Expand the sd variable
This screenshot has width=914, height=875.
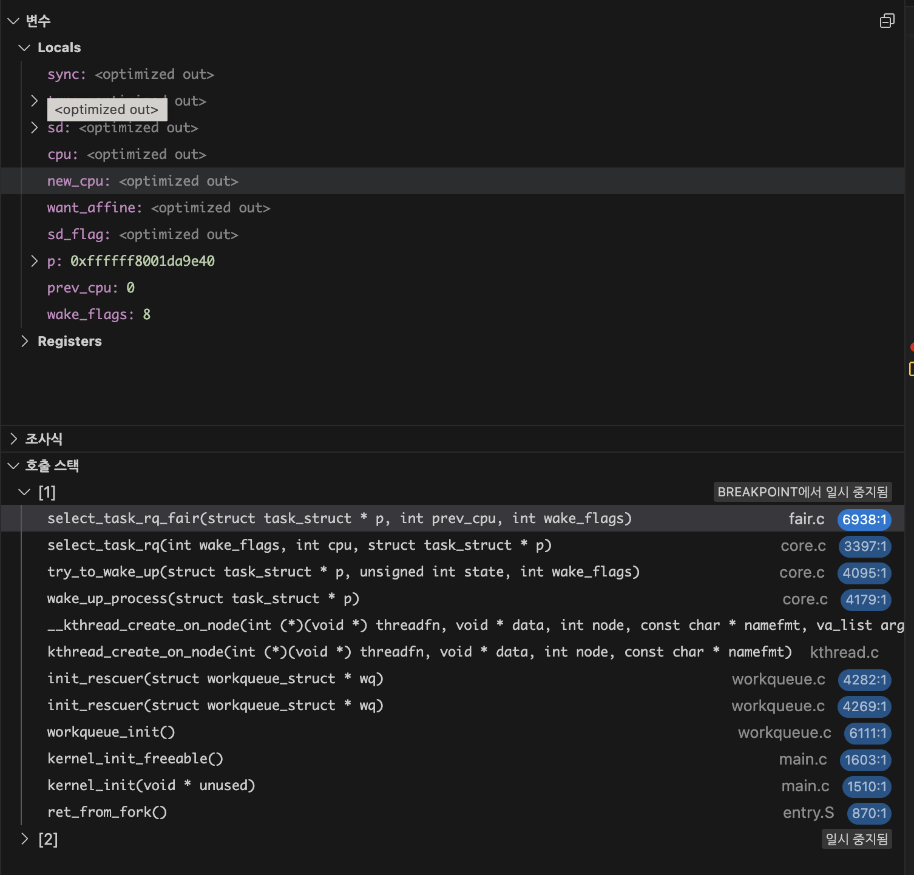click(35, 127)
